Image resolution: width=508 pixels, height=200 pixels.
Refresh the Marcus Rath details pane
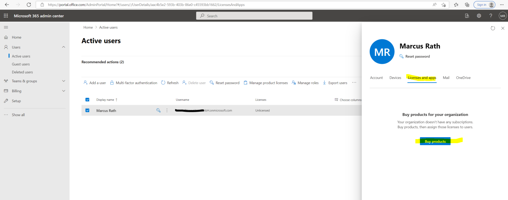(x=492, y=28)
